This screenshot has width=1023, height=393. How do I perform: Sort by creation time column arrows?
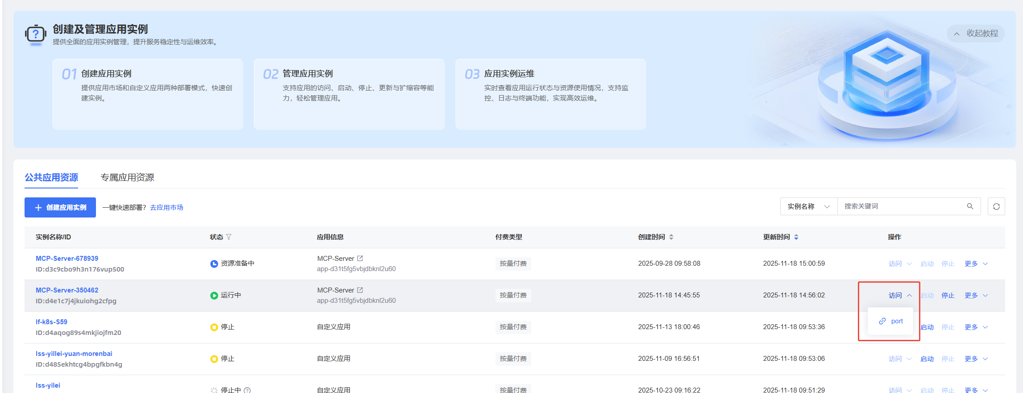coord(671,237)
